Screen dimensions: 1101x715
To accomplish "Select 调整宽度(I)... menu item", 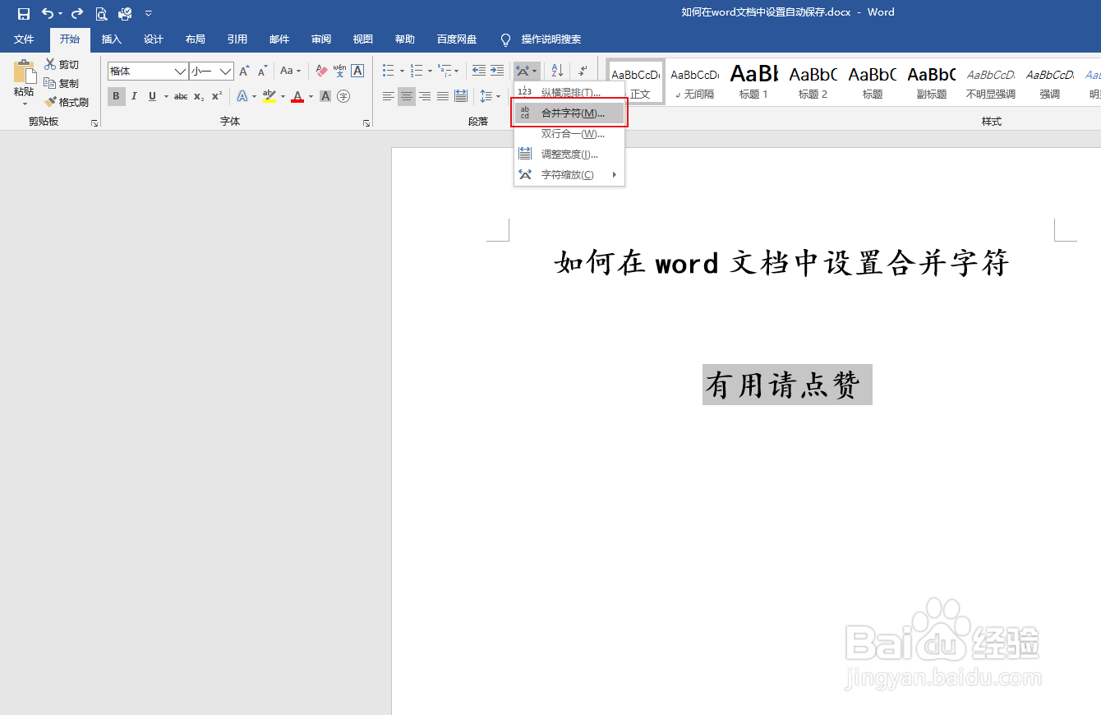I will [x=569, y=155].
